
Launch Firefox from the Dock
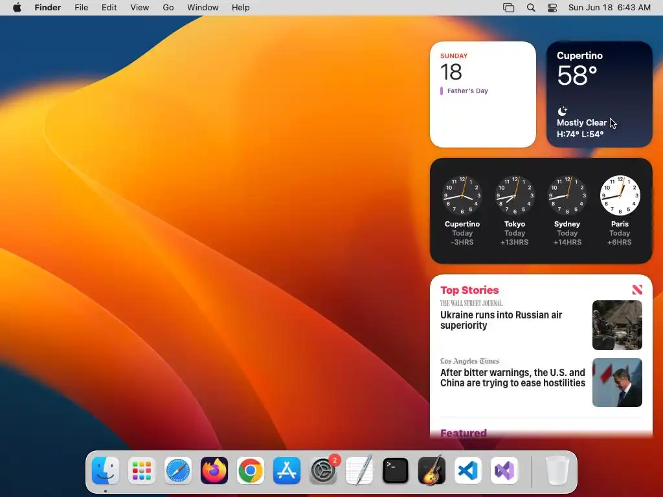pyautogui.click(x=214, y=470)
